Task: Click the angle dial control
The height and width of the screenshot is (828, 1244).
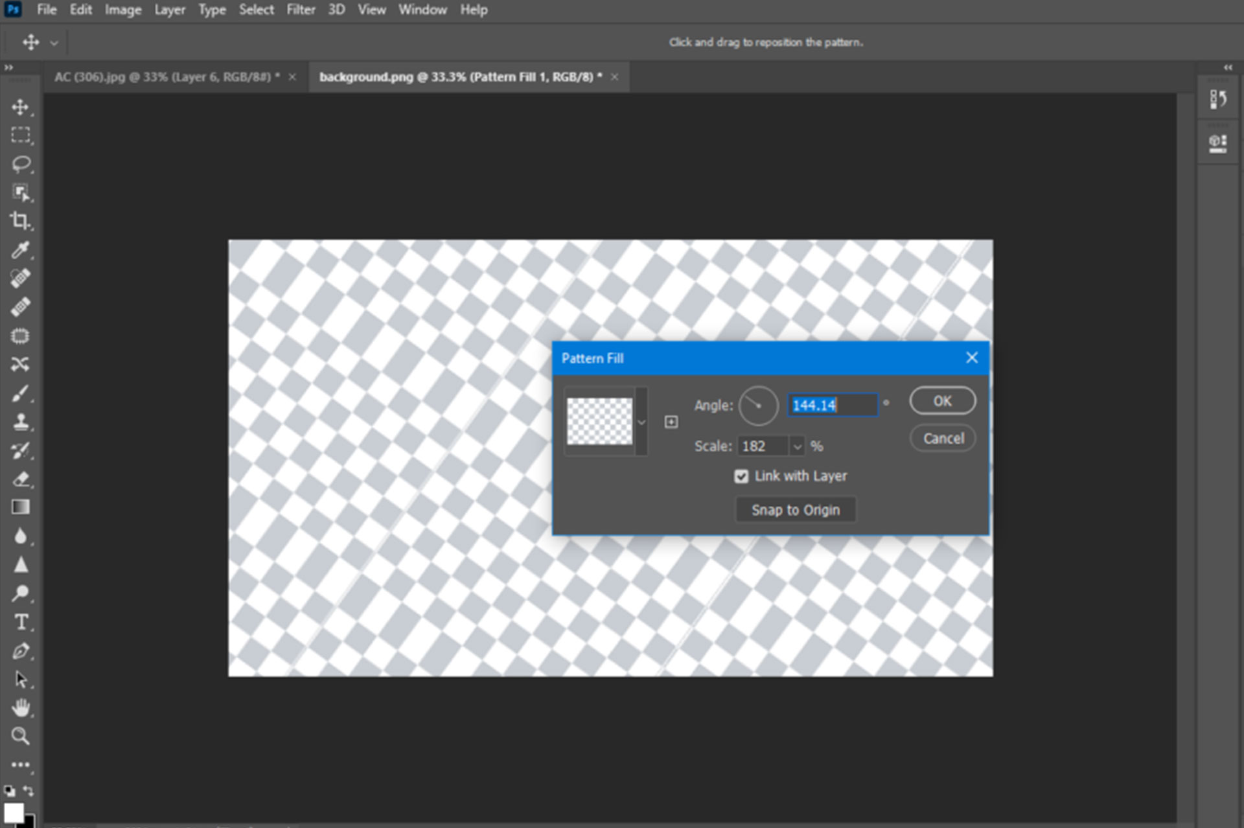Action: pos(757,406)
